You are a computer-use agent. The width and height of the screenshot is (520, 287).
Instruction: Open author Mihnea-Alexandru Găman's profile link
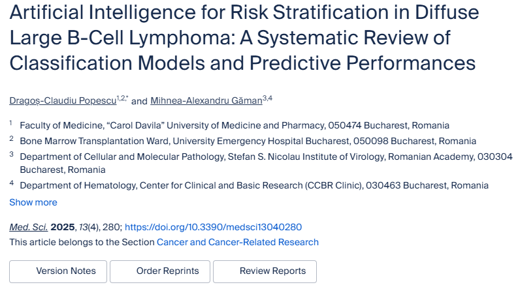coord(206,100)
